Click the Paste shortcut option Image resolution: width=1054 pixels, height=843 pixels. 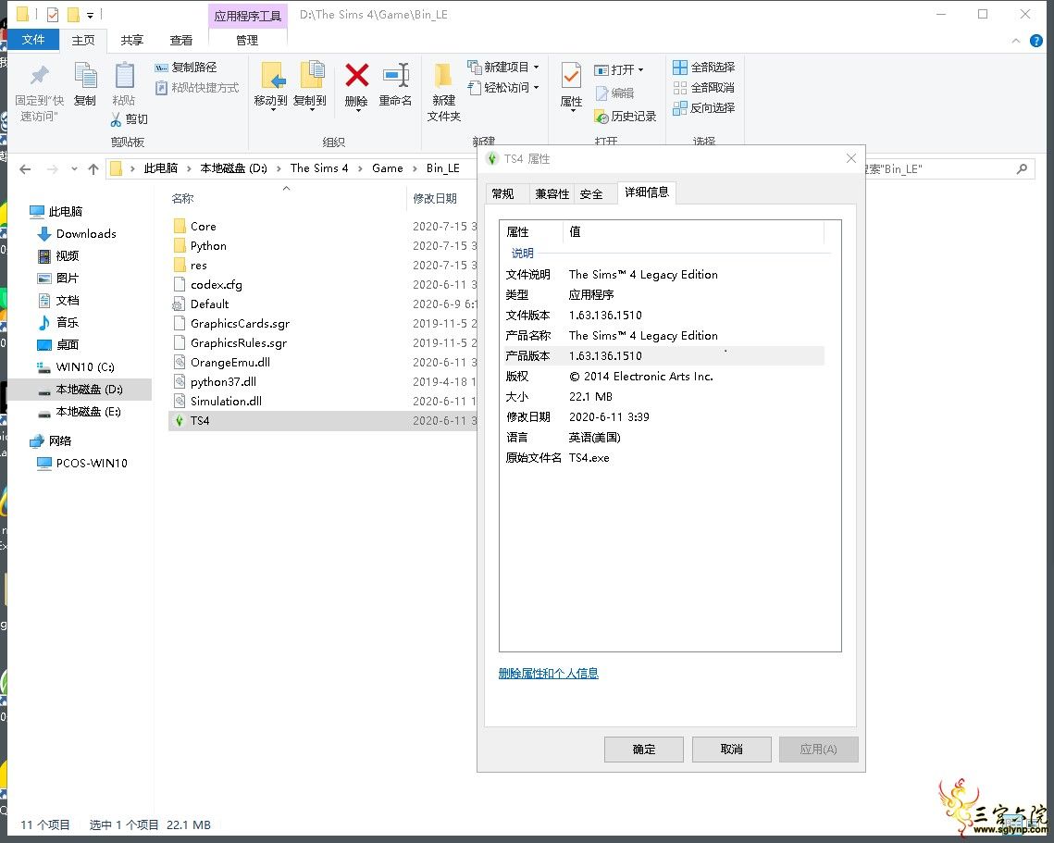tap(197, 87)
